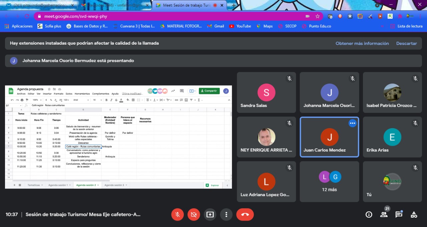The width and height of the screenshot is (427, 227).
Task: Toggle the camera off button
Action: pos(194,215)
